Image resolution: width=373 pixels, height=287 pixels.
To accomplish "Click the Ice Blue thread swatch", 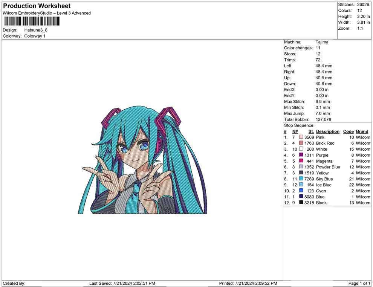I will coord(301,185).
